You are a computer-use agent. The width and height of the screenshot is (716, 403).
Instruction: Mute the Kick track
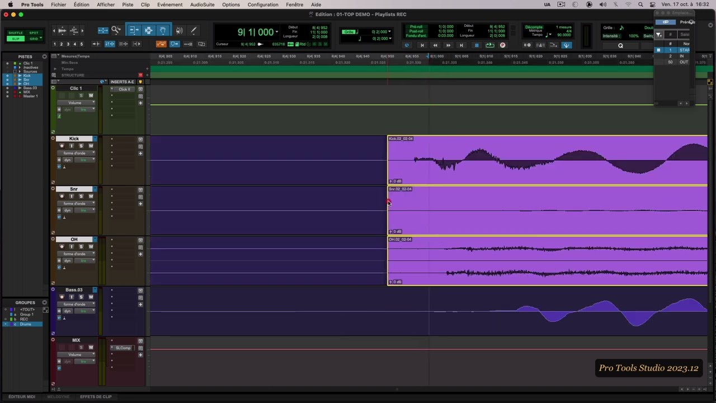[91, 146]
